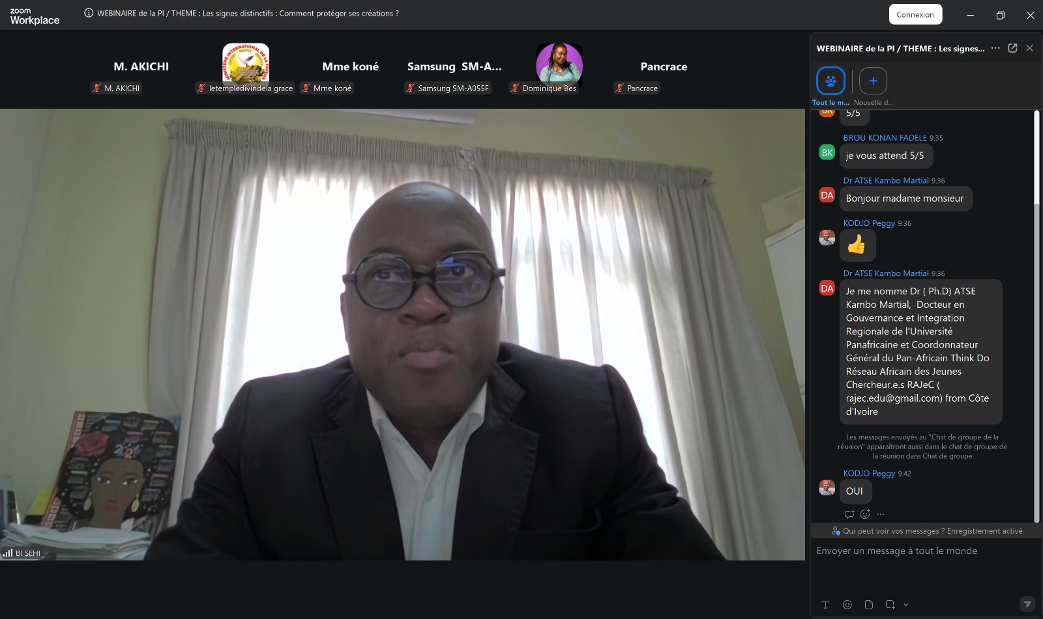
Task: Click the thumbs up reaction from KODJO Peggy
Action: point(857,245)
